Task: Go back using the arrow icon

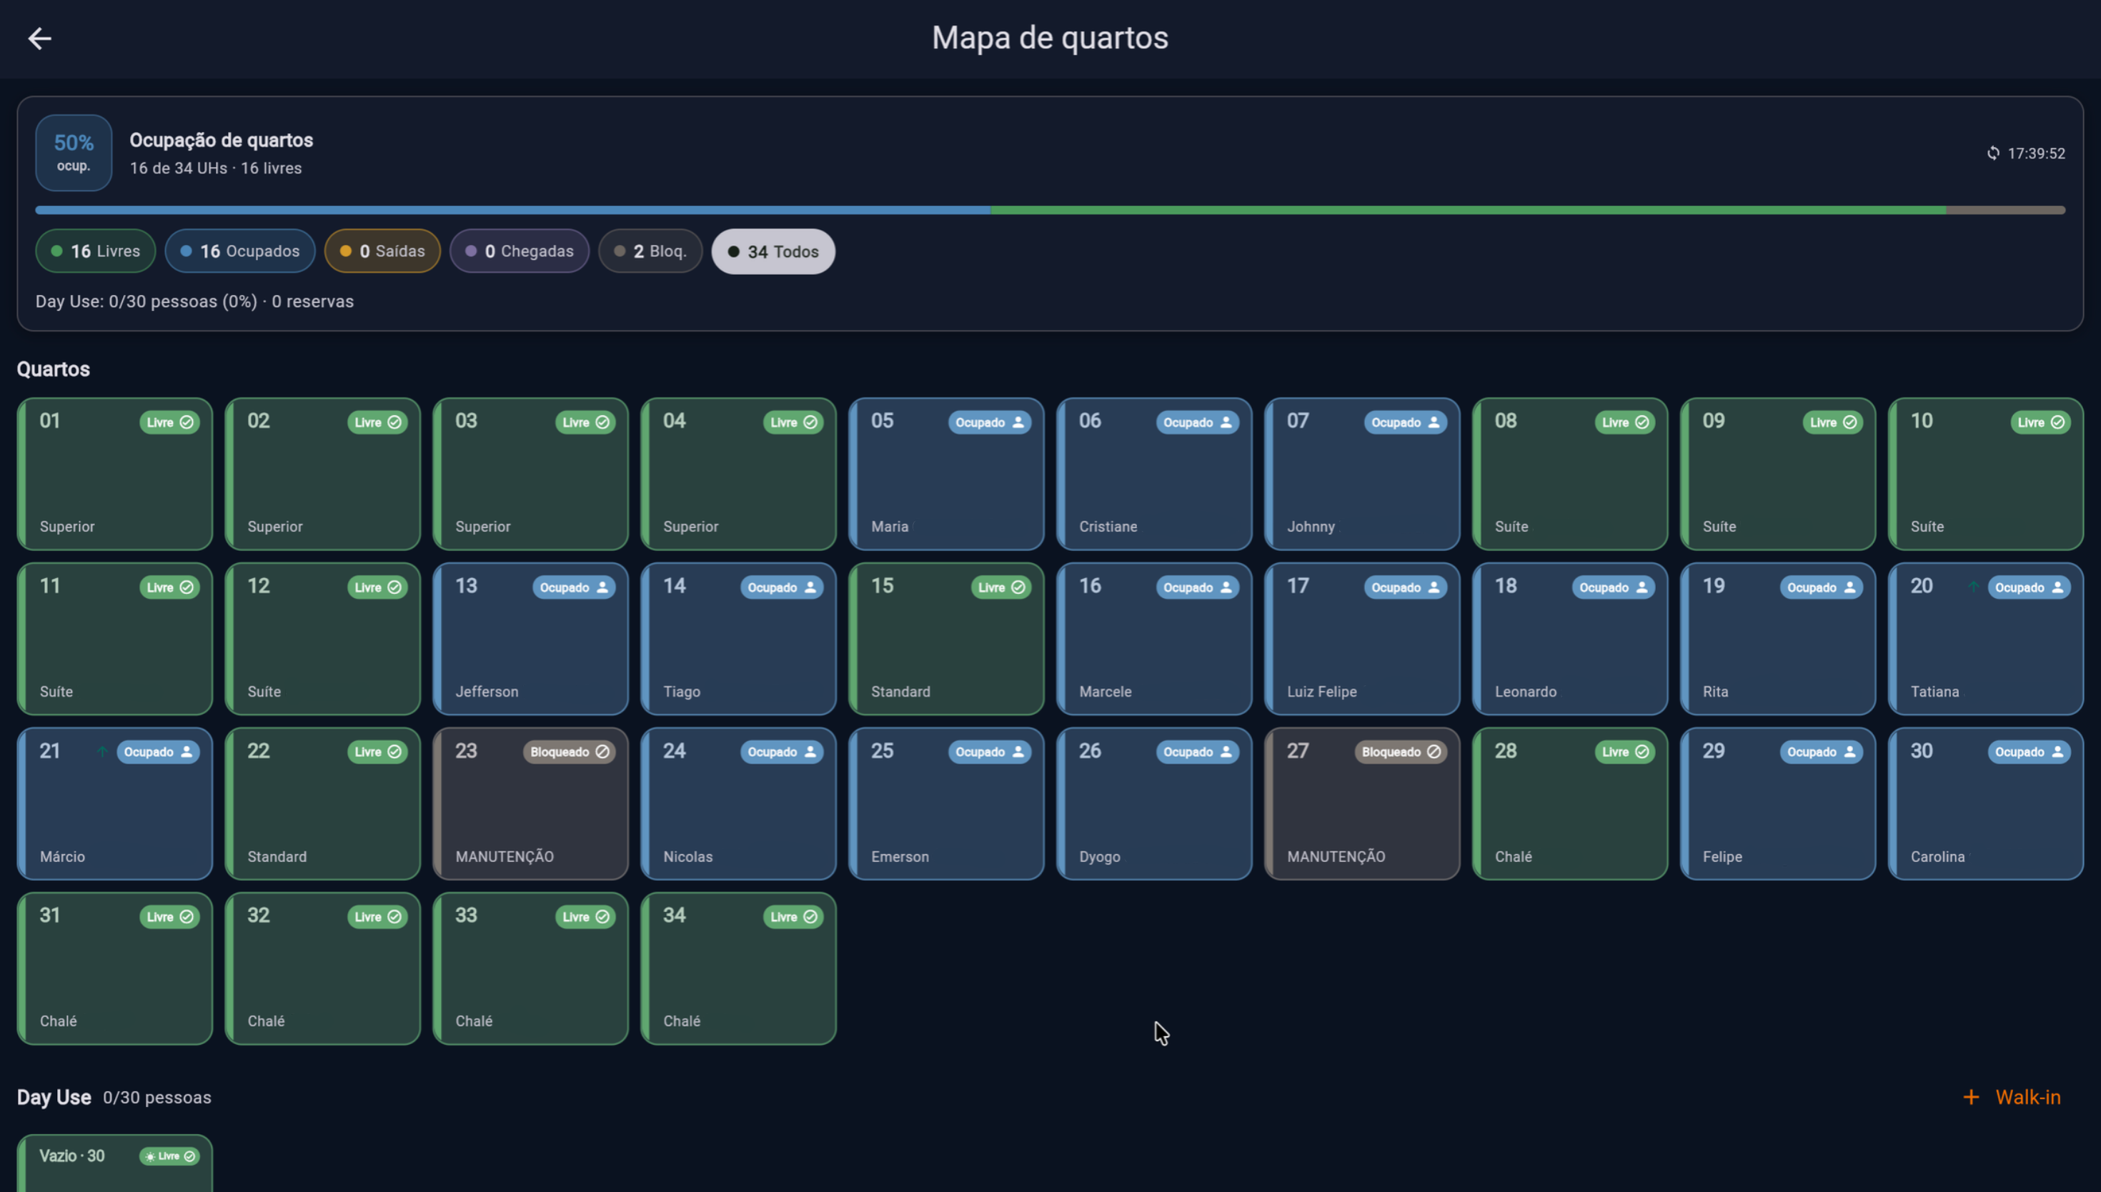Action: pos(39,39)
